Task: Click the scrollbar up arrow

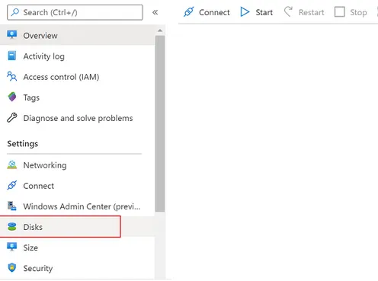Action: pos(160,30)
